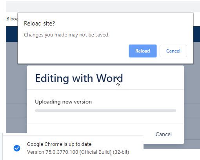
Task: Click the '(32-bit)' build label
Action: pos(121,152)
